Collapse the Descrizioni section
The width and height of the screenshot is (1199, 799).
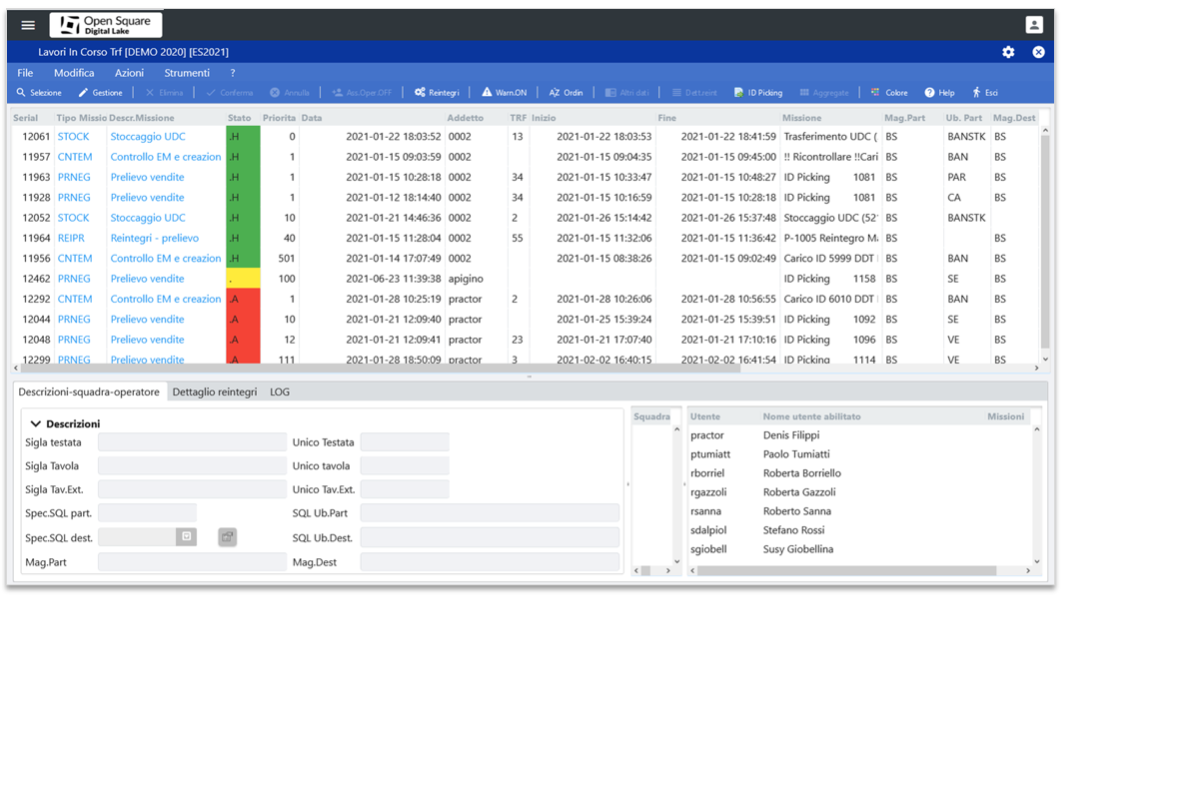pyautogui.click(x=36, y=423)
